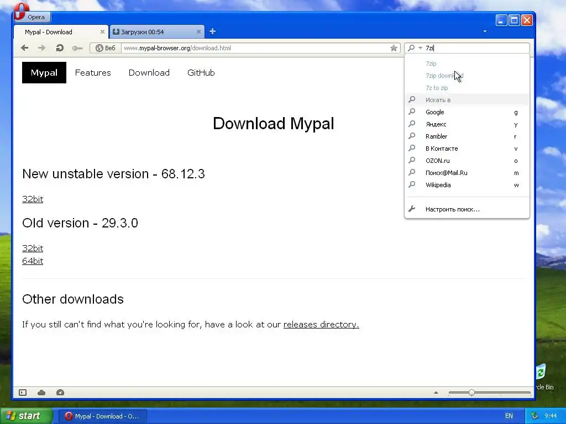Viewport: 566px width, 424px height.
Task: Click the Opera Link cloud icon
Action: point(41,393)
